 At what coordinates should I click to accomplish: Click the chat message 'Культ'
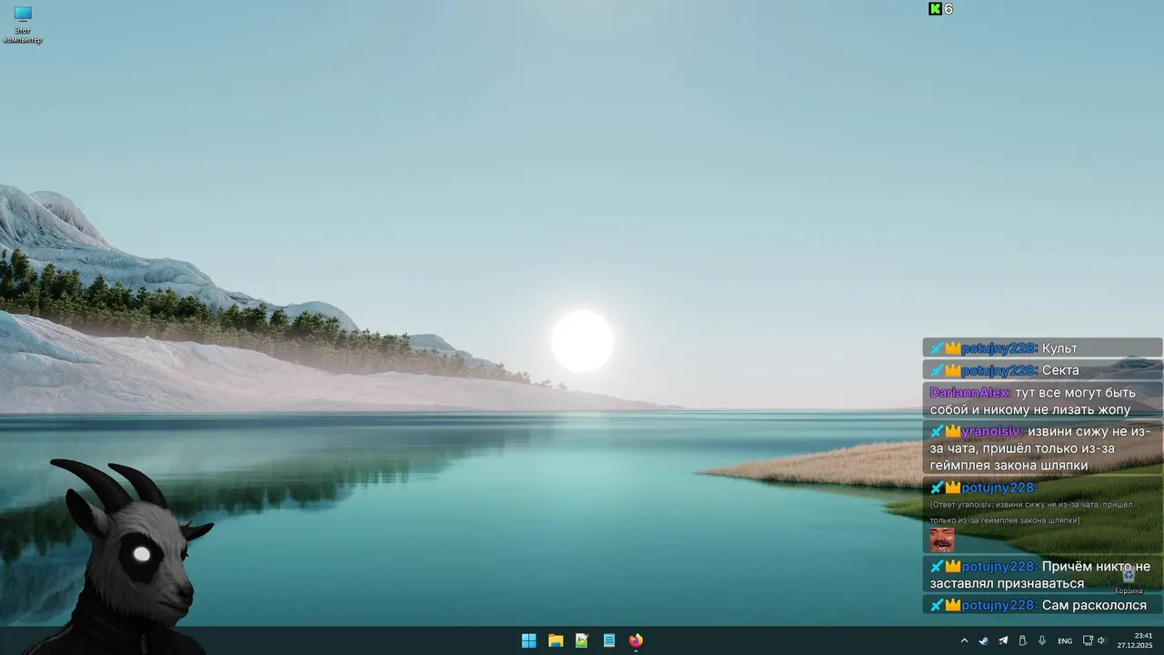pos(1059,348)
